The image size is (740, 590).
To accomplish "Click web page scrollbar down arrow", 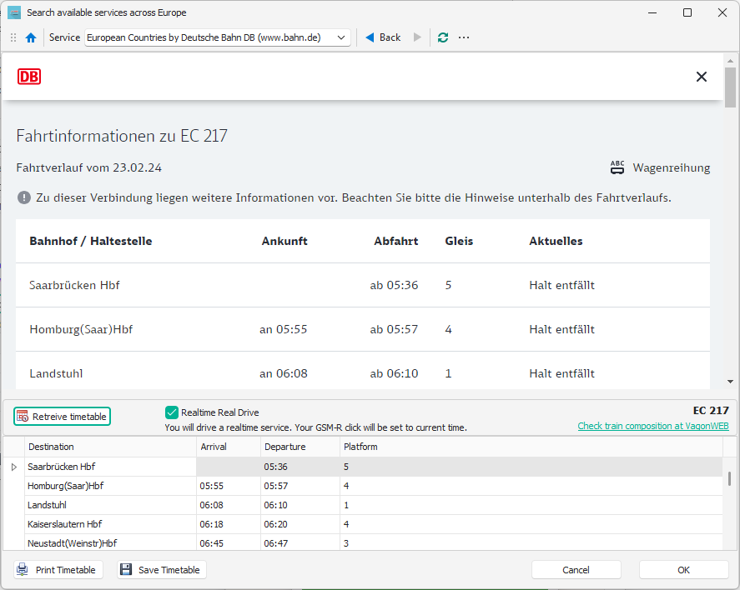I will point(730,382).
